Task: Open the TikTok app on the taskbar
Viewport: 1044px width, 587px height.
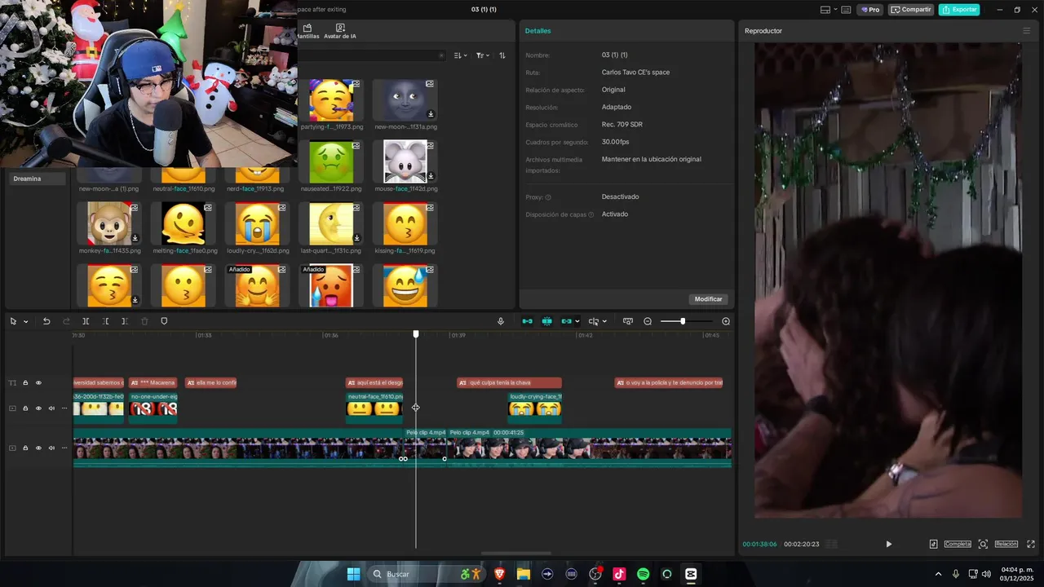Action: 619,574
